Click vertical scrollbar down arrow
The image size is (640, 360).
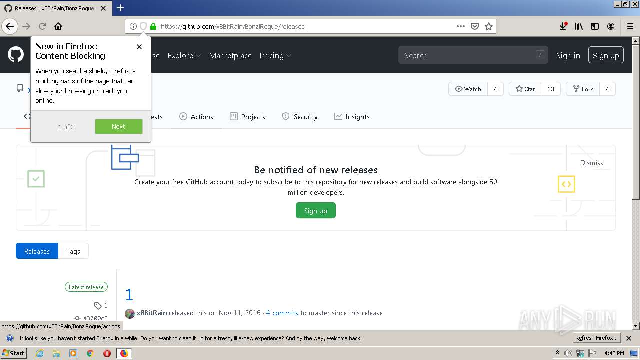(636, 326)
